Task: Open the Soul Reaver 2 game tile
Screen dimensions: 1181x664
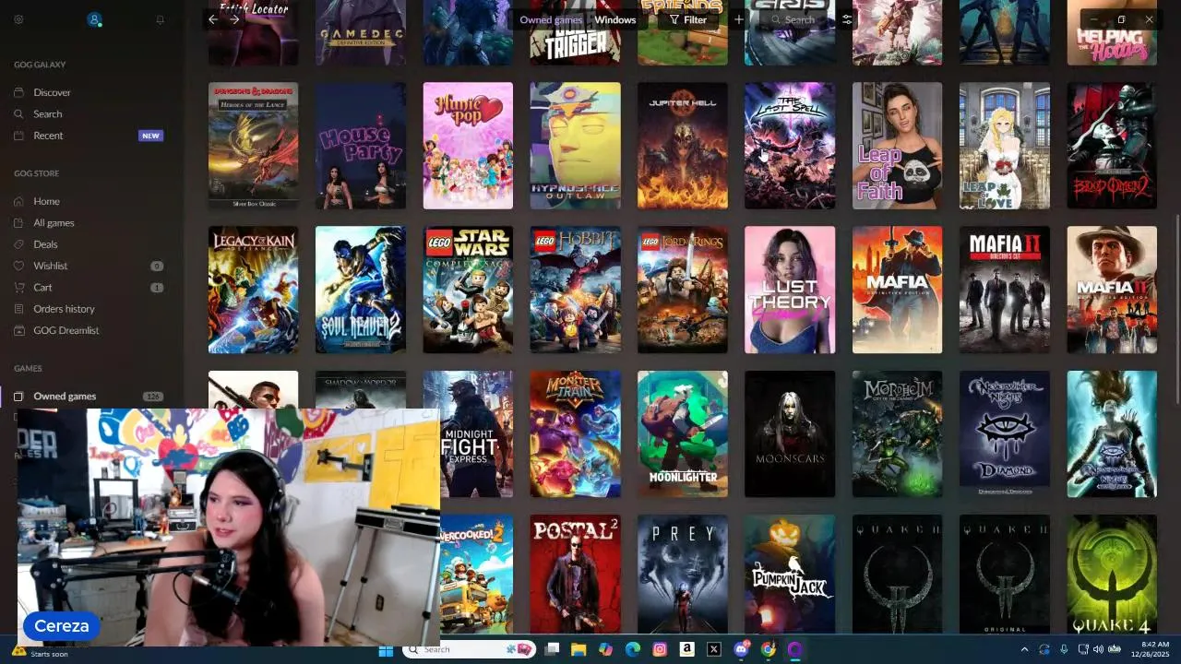Action: pyautogui.click(x=361, y=290)
